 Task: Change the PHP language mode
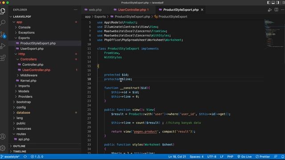tap(230, 157)
